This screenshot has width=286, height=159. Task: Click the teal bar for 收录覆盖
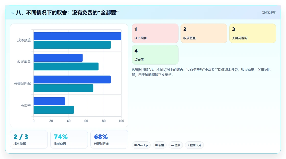tap(66, 66)
